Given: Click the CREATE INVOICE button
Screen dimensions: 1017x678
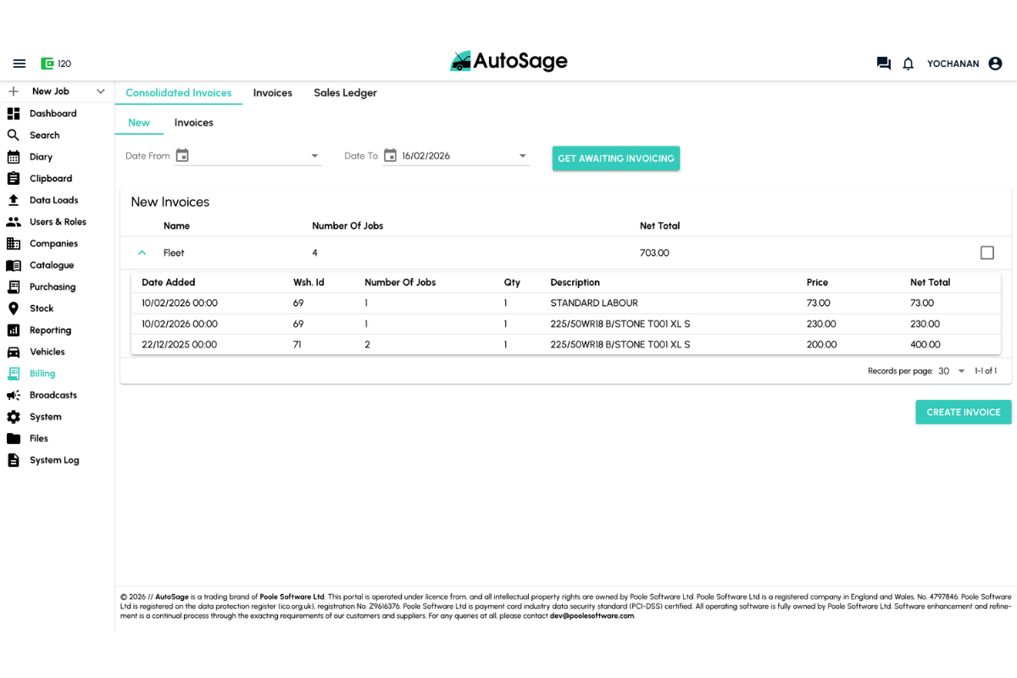Looking at the screenshot, I should 963,412.
